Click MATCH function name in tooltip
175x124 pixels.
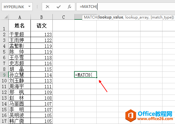(91, 17)
